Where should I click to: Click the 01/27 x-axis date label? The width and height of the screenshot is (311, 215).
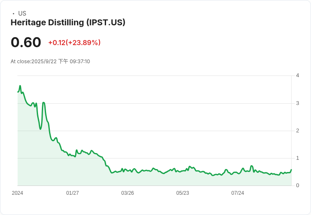coord(72,193)
